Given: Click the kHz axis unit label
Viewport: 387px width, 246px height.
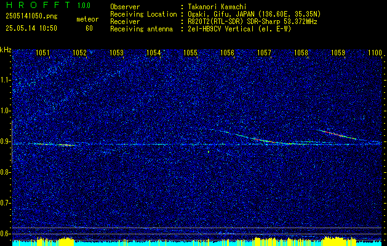Looking at the screenshot, I should click(x=6, y=50).
